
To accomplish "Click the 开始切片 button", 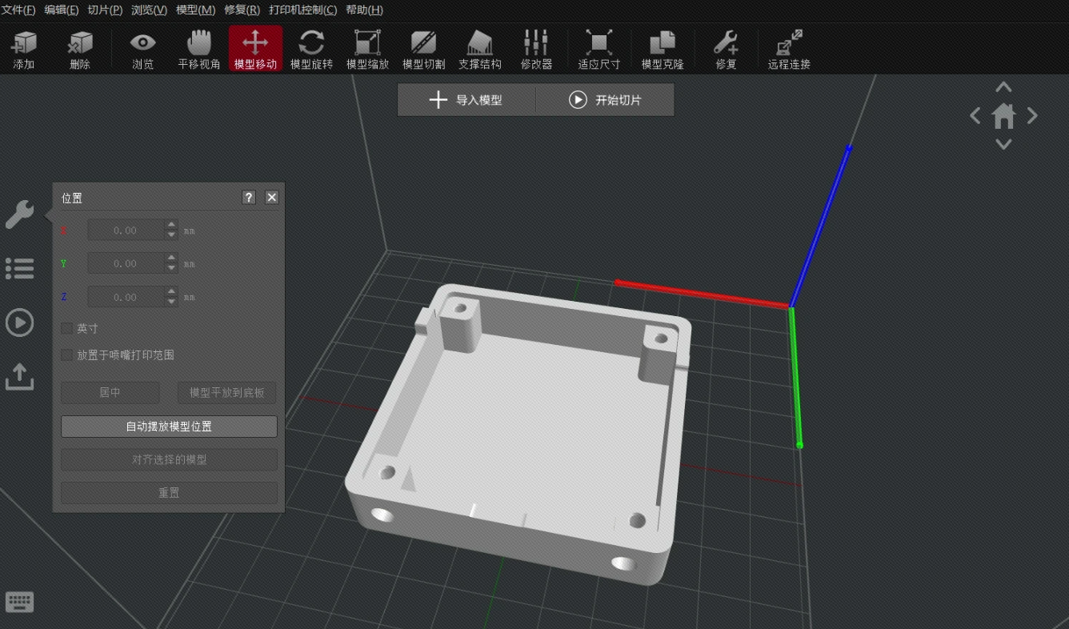I will point(605,100).
